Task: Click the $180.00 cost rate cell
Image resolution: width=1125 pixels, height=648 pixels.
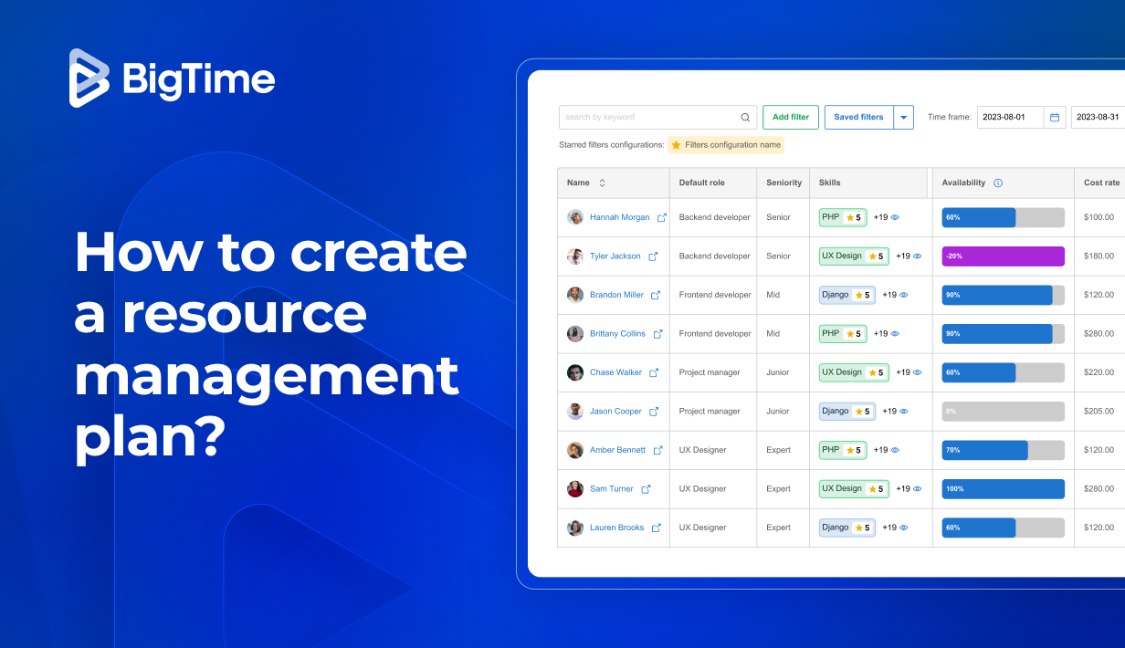Action: tap(1099, 256)
